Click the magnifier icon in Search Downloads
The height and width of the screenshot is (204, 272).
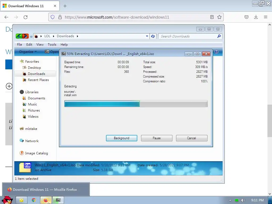[x=219, y=36]
